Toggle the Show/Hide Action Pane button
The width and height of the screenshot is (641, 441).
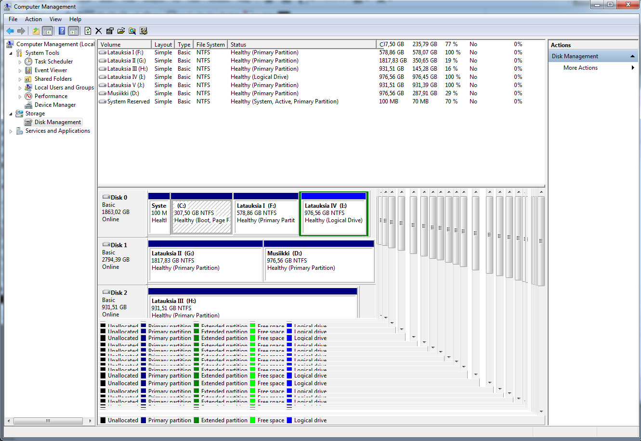click(x=73, y=31)
